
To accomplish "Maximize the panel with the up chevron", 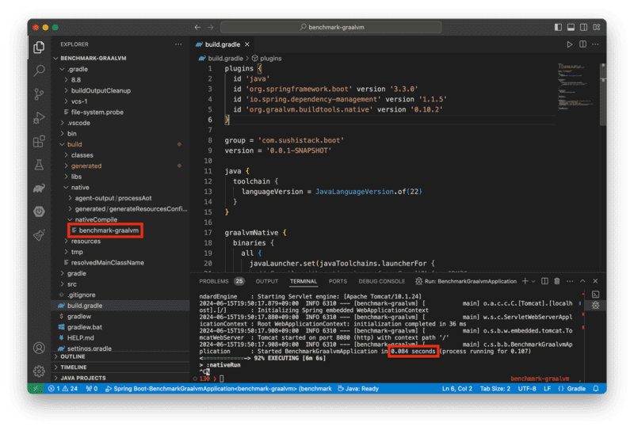I will (x=582, y=281).
